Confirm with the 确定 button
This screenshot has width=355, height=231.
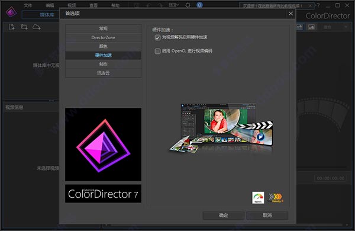tap(223, 216)
